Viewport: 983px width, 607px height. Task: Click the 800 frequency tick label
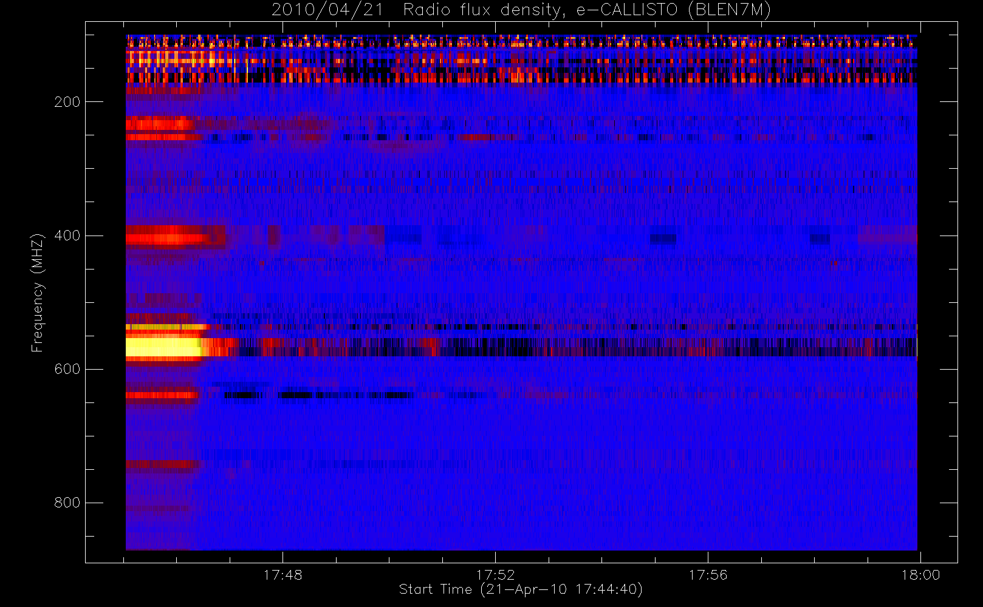[x=67, y=503]
